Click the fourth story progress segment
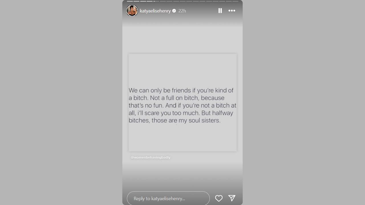Viewport: 365px width, 205px height. [x=149, y=1]
